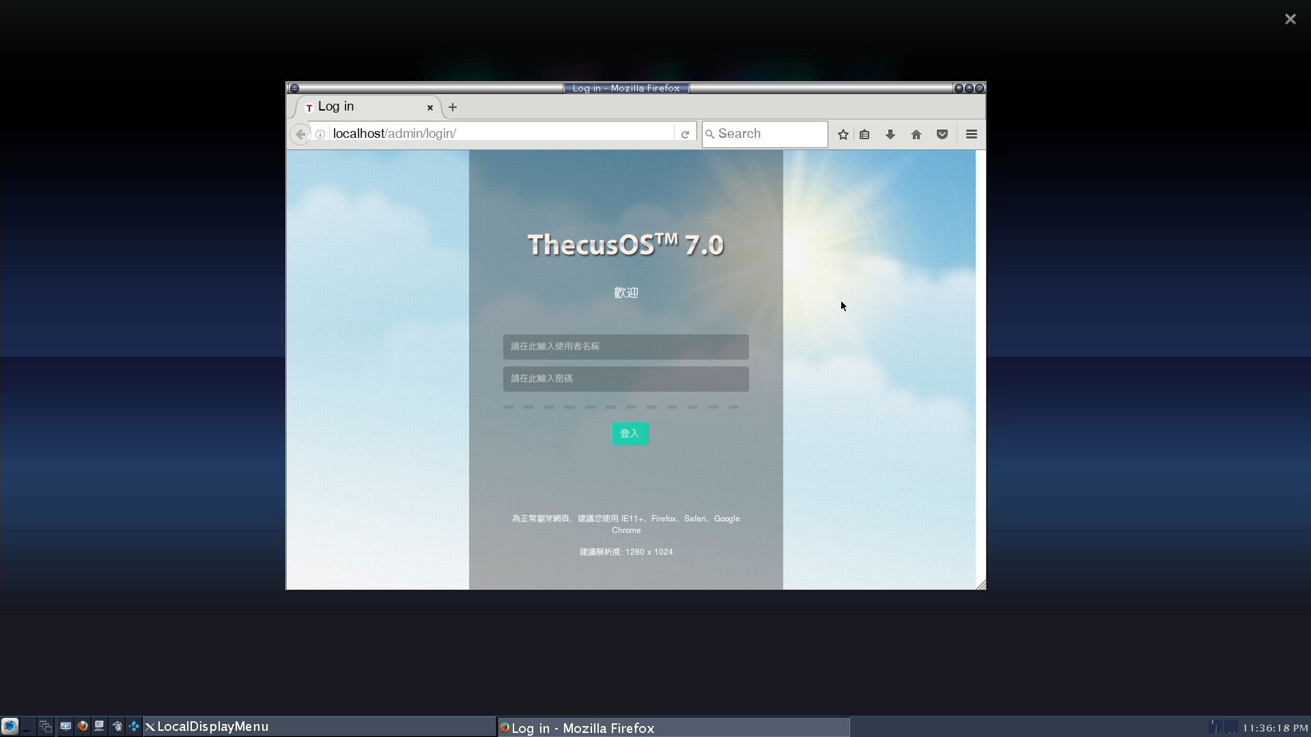The width and height of the screenshot is (1311, 737).
Task: Open the window menu button on Firefox titlebar
Action: pos(294,88)
